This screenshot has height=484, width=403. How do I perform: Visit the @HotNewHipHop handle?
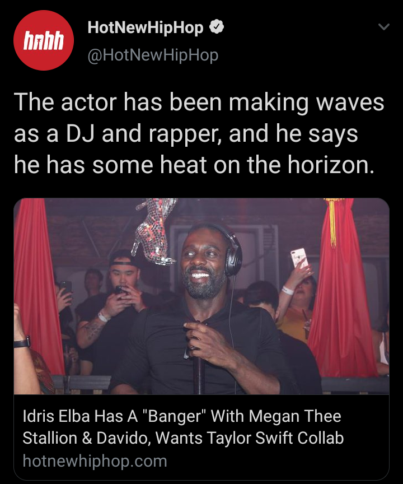(x=153, y=55)
